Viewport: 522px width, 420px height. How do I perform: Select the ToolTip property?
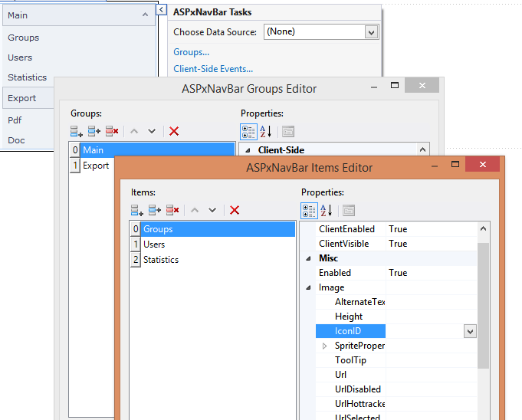point(350,360)
